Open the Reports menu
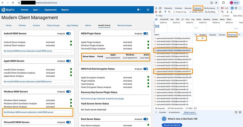Screen dimensions: 243x127 (65, 9)
